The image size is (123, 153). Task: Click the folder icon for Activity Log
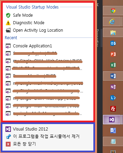click(x=8, y=30)
